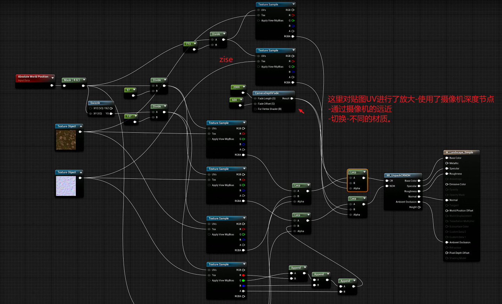This screenshot has width=502, height=304.
Task: Collapse the normal map Texture Object node arrow
Action: [81, 172]
